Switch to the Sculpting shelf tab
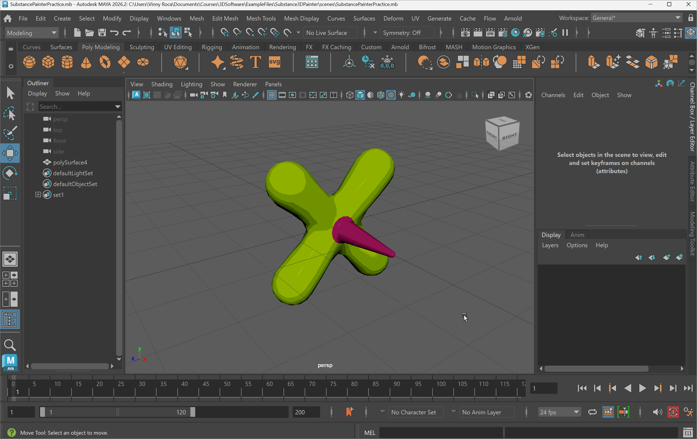 pos(142,47)
